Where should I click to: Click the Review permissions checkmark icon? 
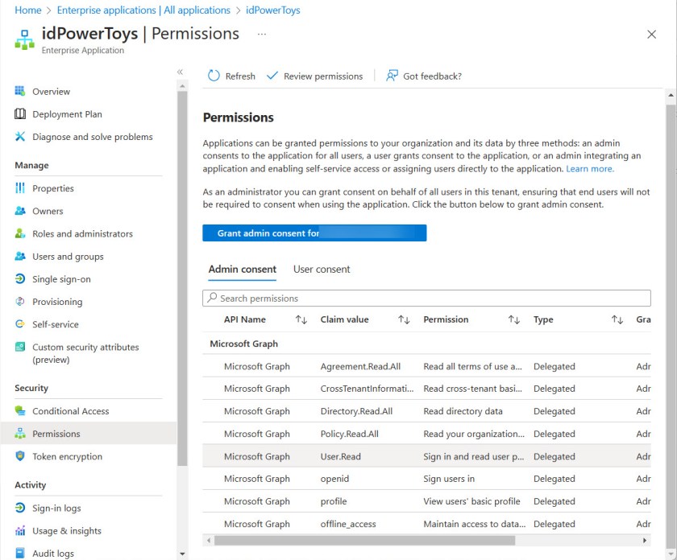(x=272, y=76)
